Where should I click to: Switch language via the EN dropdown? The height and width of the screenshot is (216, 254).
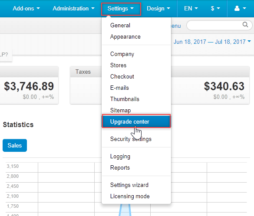(x=191, y=8)
